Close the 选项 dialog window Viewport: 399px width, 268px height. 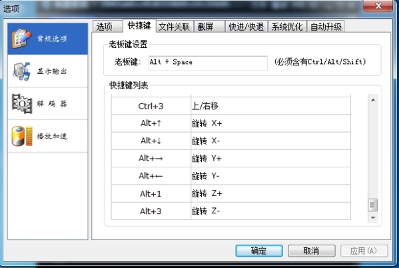[x=378, y=5]
